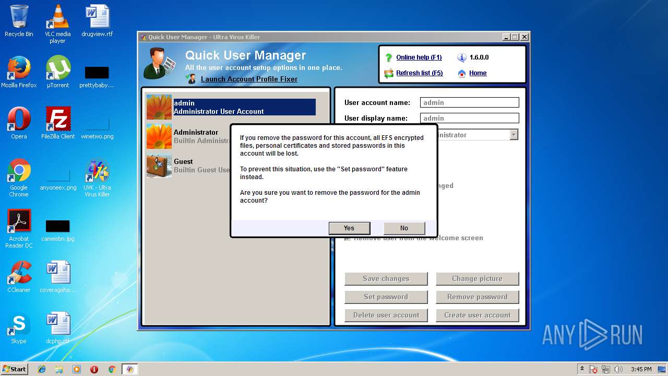Click the Refresh list arrows icon
The image size is (668, 376).
coord(388,73)
